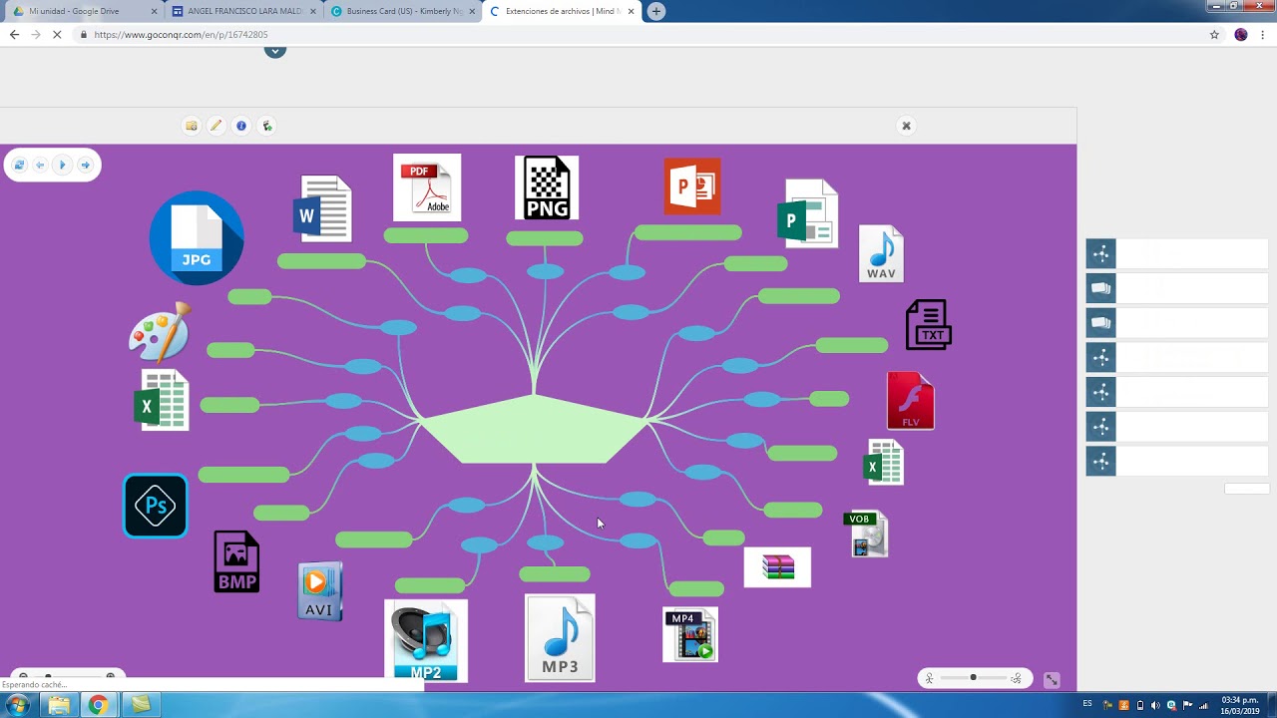Click the FLV flash icon
The width and height of the screenshot is (1277, 718).
click(x=911, y=401)
